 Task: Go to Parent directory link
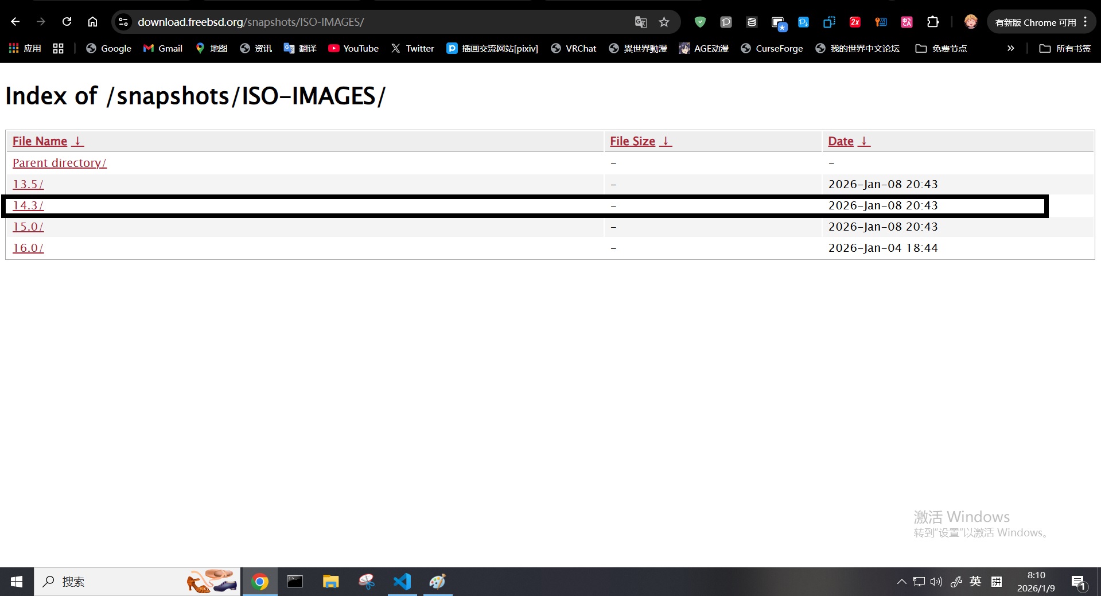pos(59,163)
